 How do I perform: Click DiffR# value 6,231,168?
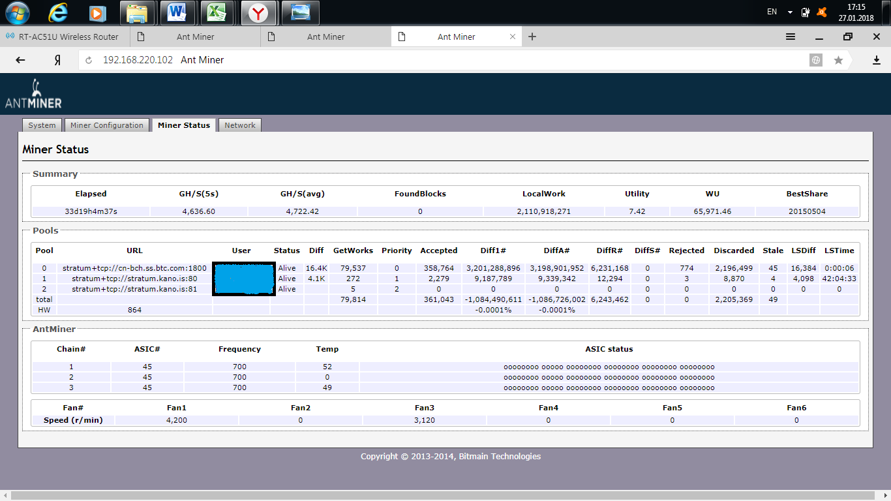coord(609,268)
